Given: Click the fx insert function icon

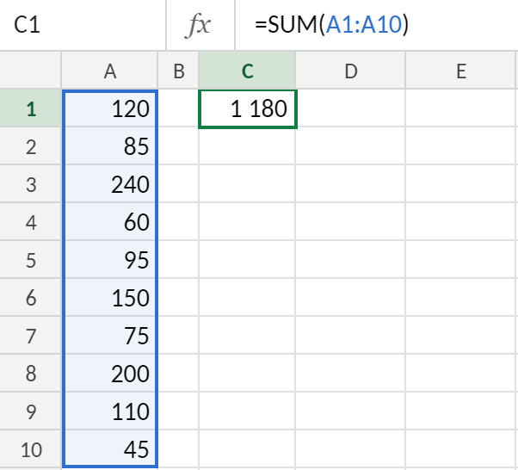Looking at the screenshot, I should coord(198,25).
